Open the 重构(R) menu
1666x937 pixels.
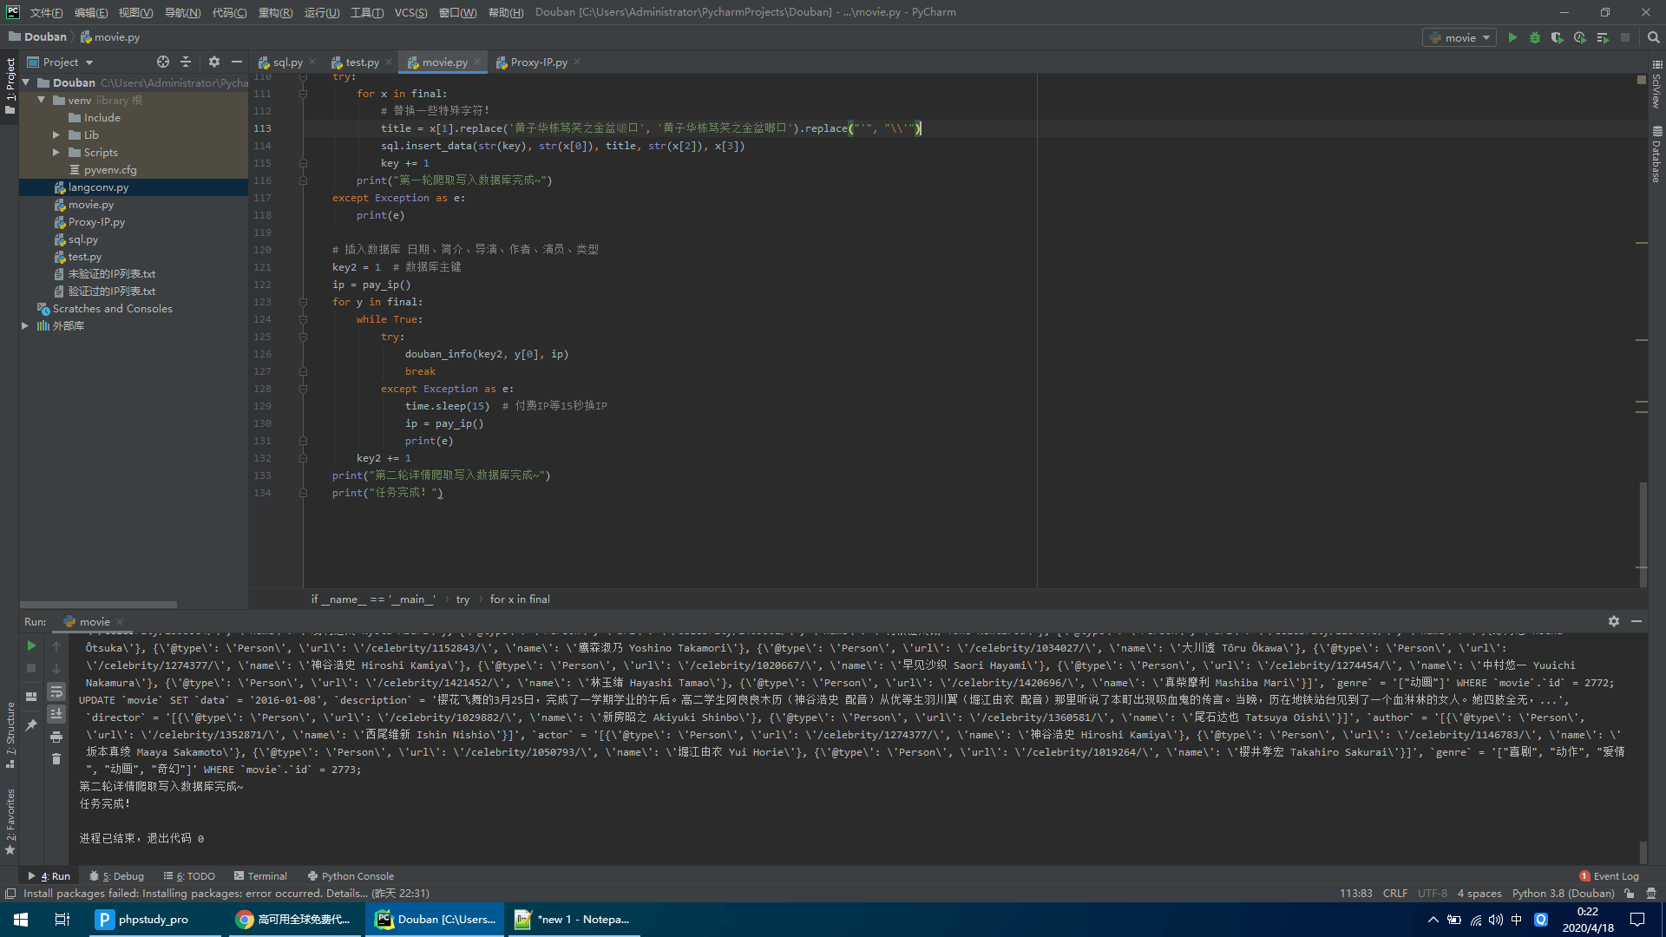(x=275, y=12)
